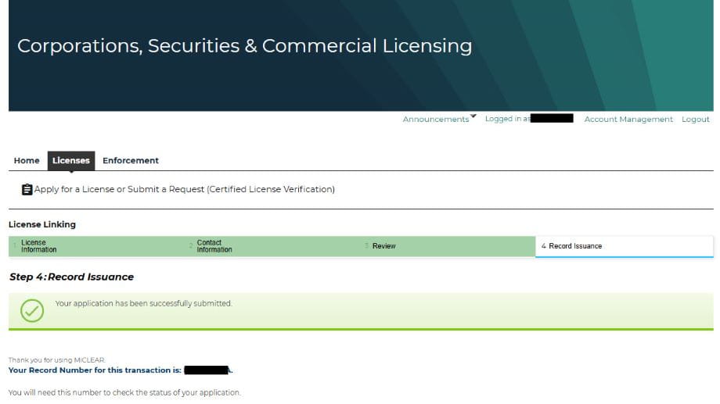This screenshot has width=720, height=404.
Task: Click 'Your application has been successfully submitted' message
Action: [143, 303]
